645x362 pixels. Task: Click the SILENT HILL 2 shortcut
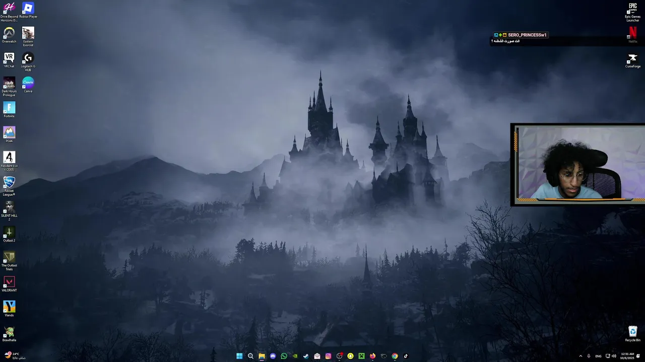point(9,211)
